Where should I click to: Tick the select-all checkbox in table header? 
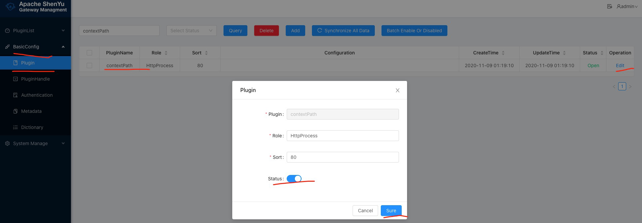click(x=89, y=53)
